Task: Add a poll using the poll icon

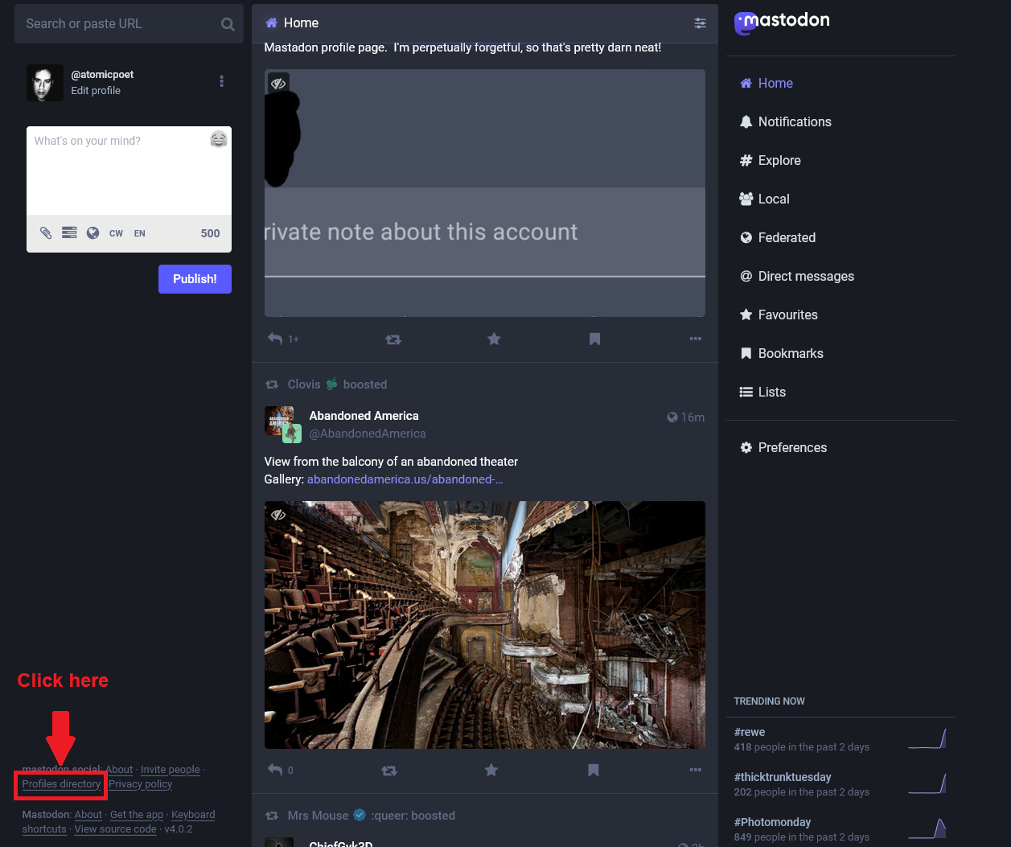Action: tap(69, 233)
